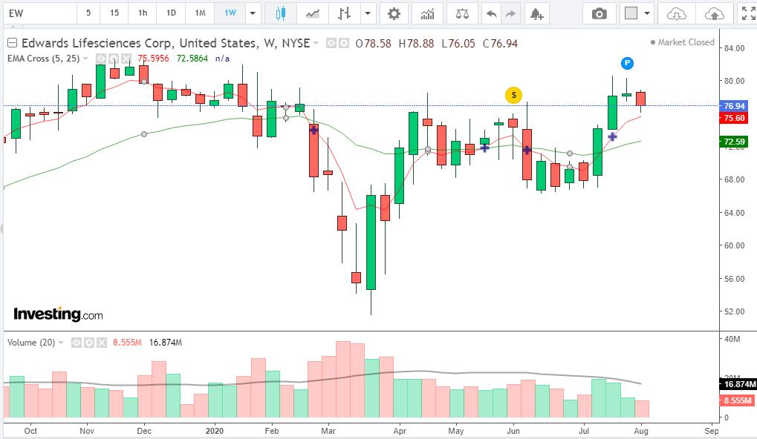
Task: Open EMA Cross format settings
Action: 113,59
